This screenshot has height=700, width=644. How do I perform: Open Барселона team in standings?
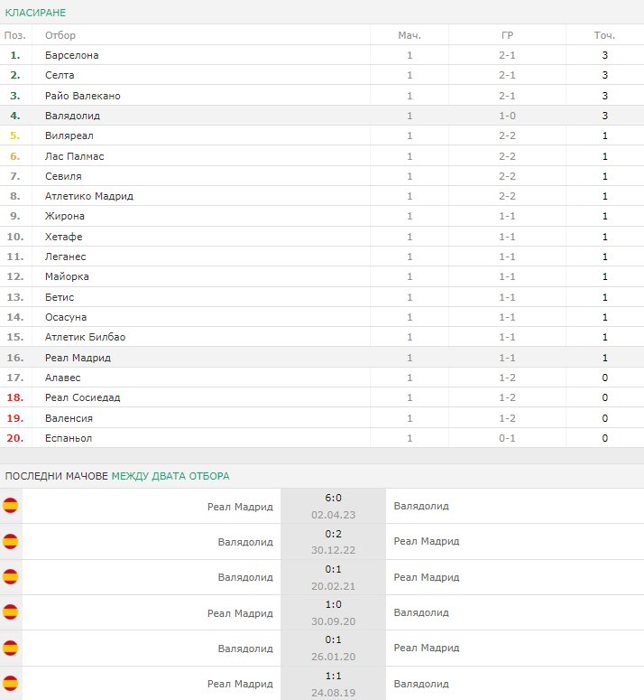click(72, 55)
